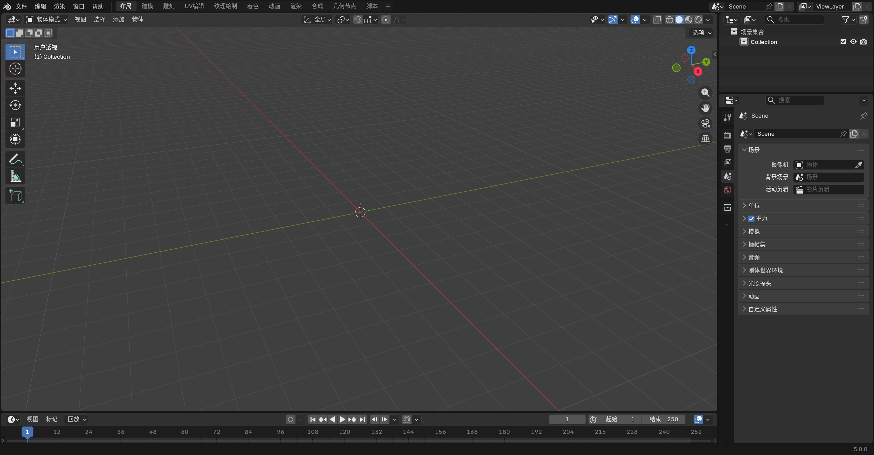874x455 pixels.
Task: Switch to the 建模 Modeling workspace tab
Action: coord(147,6)
